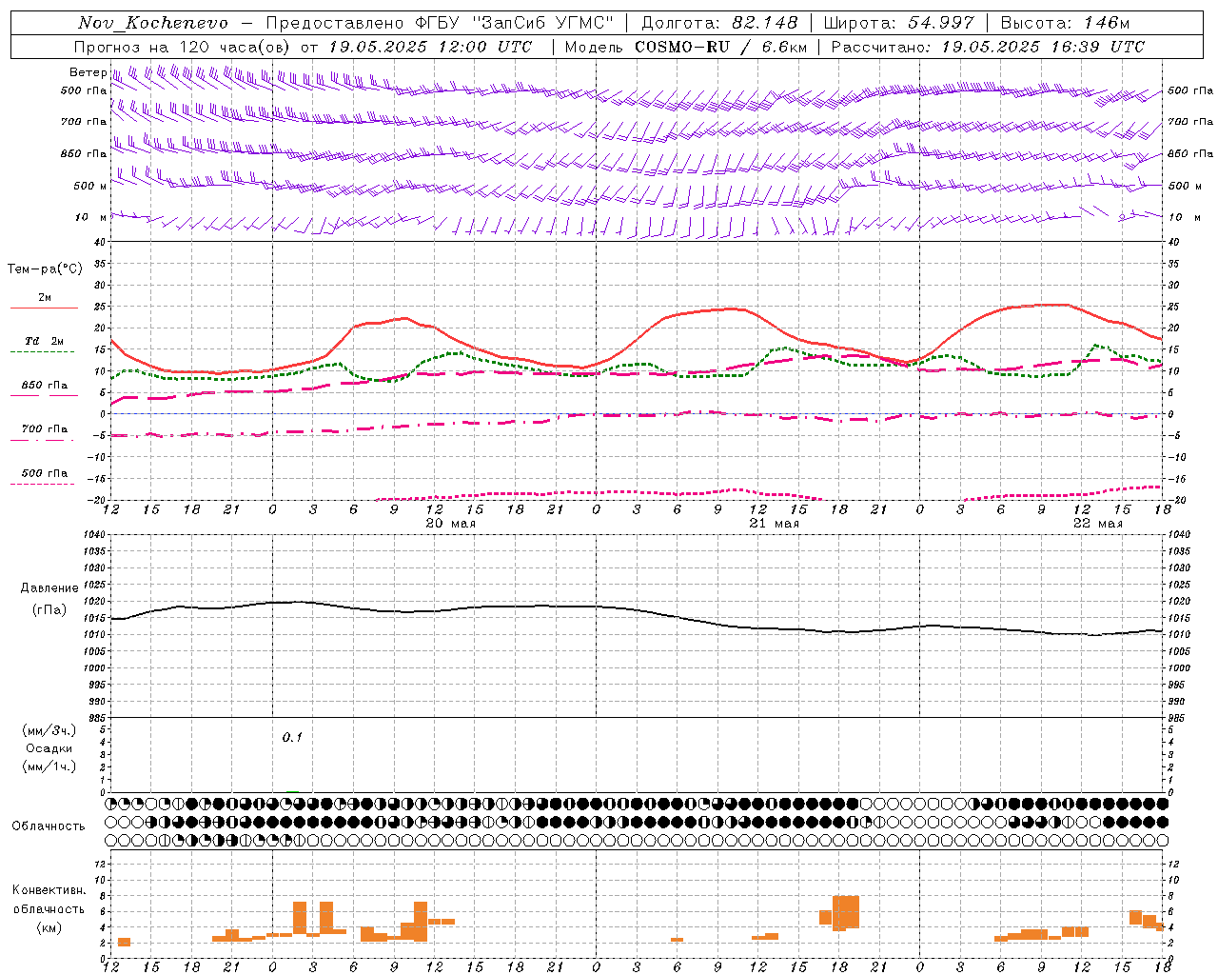Click the tallest orange convective bar near 18h on 21 мая

[846, 912]
